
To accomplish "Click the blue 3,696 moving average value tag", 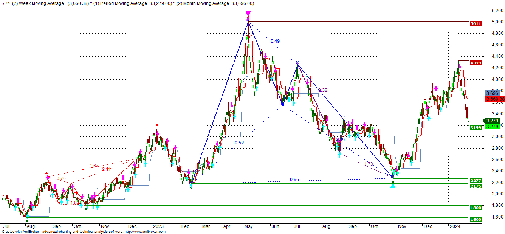I will (492, 93).
